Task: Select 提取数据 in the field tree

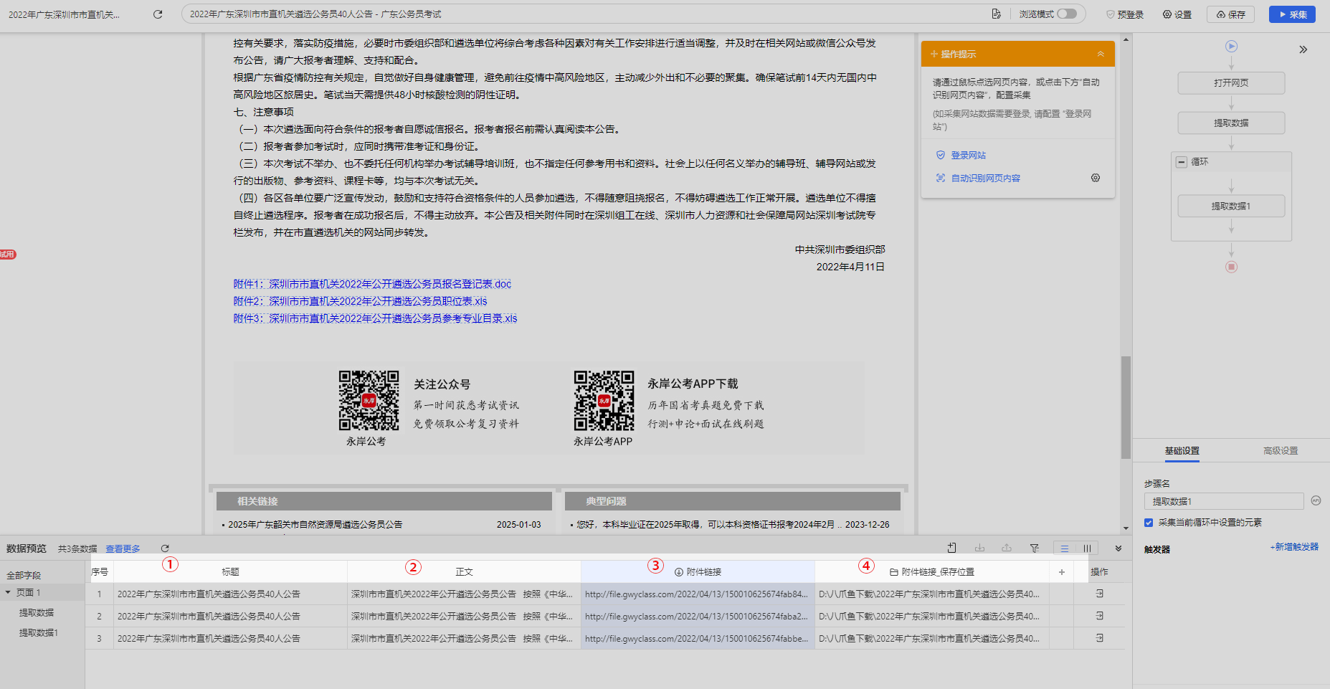Action: [37, 613]
